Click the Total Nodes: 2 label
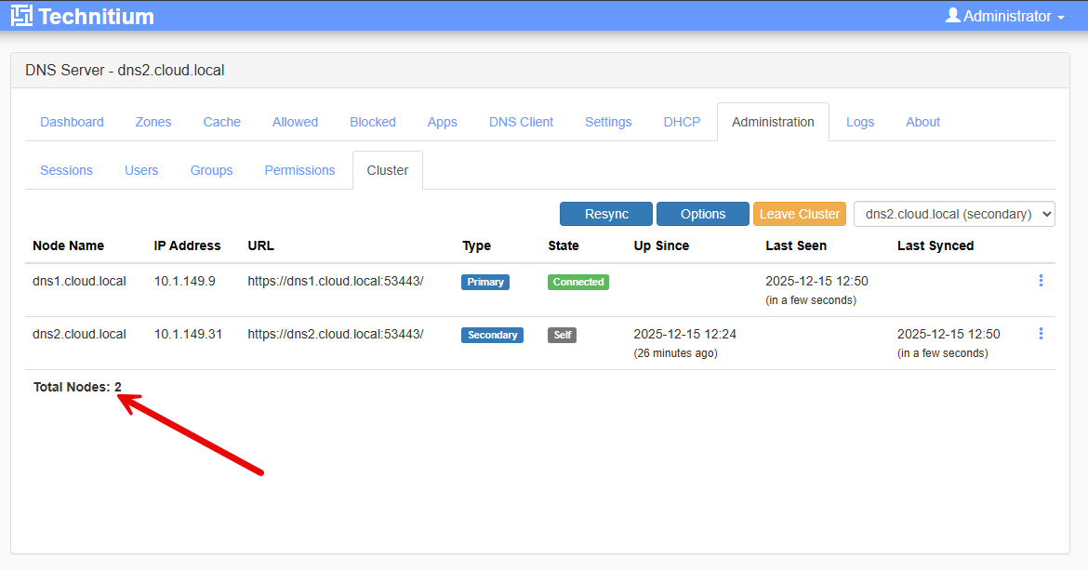Image resolution: width=1088 pixels, height=570 pixels. coord(77,387)
